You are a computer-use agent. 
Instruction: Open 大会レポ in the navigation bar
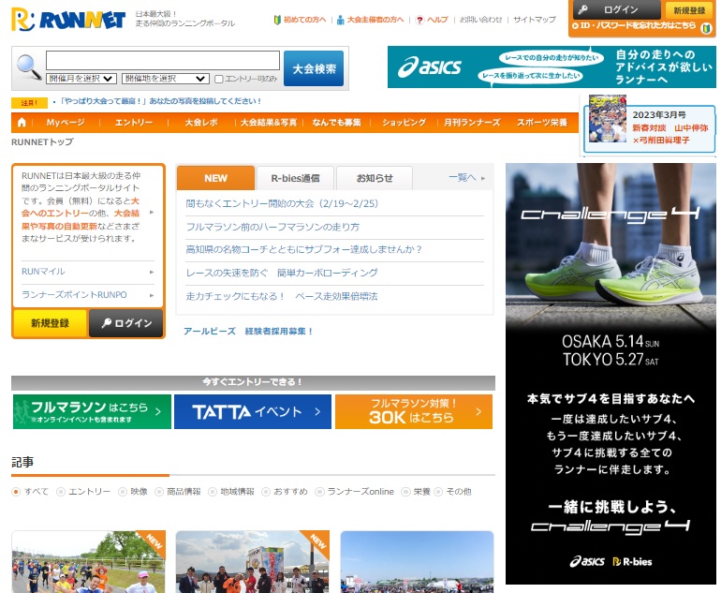[201, 123]
